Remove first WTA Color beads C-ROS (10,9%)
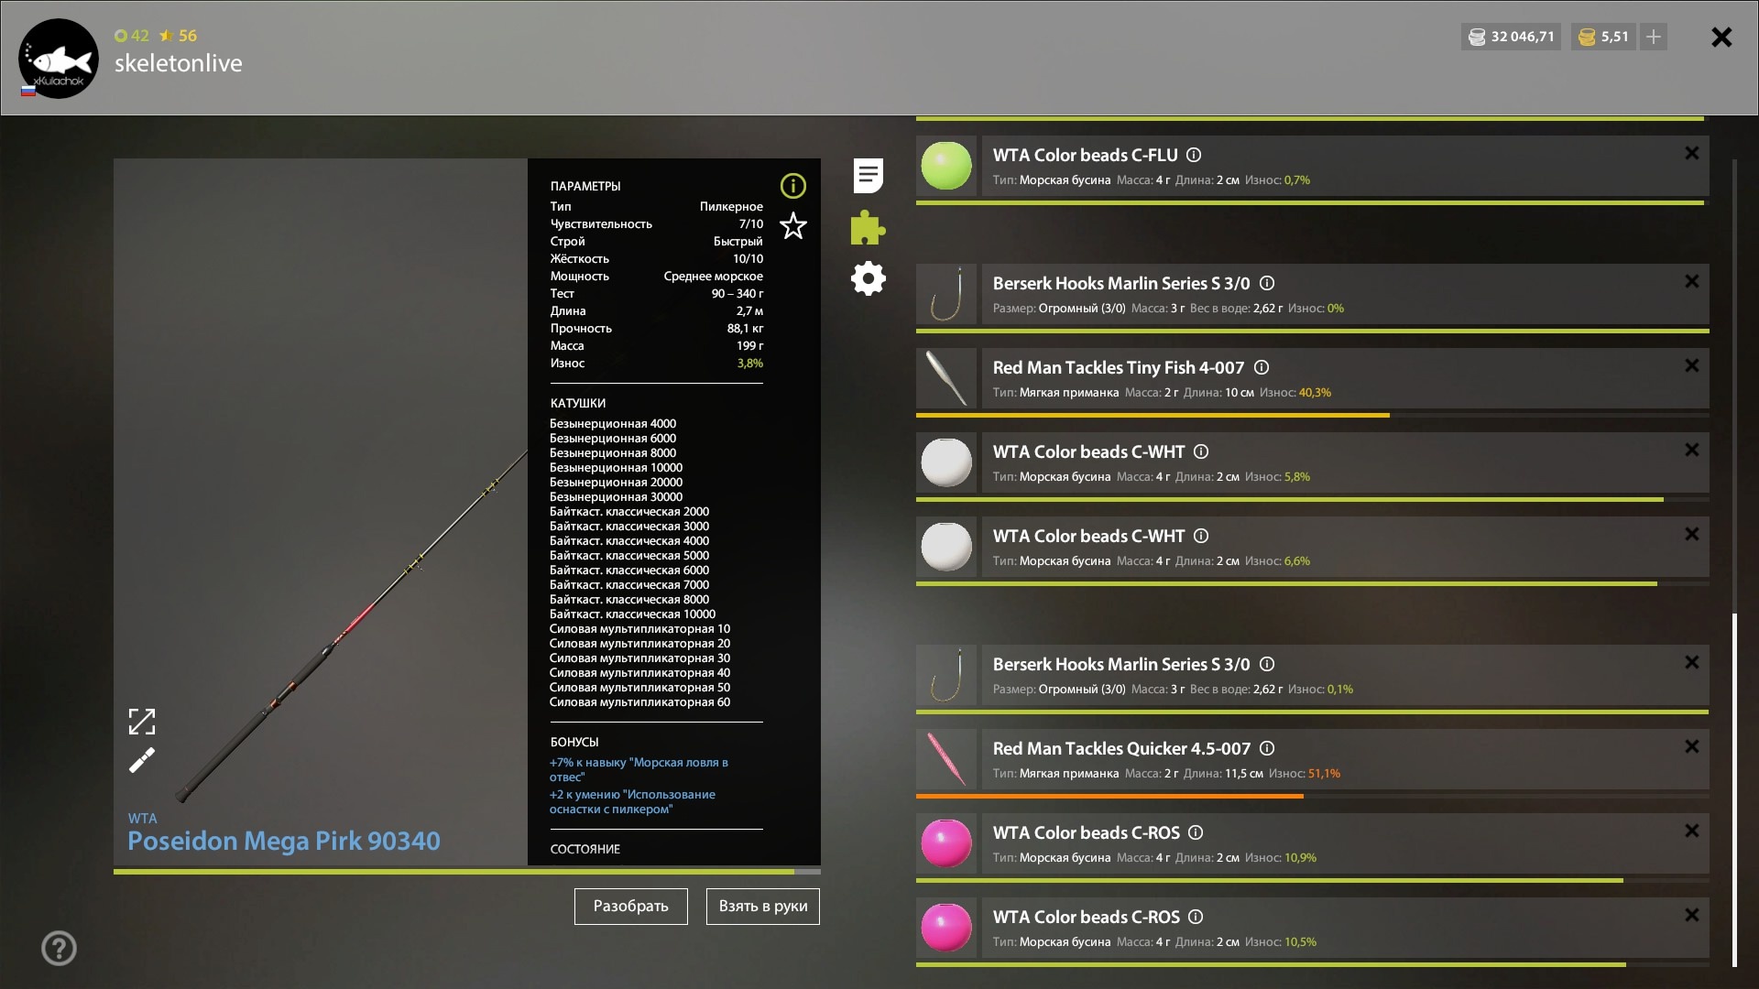 [x=1691, y=831]
